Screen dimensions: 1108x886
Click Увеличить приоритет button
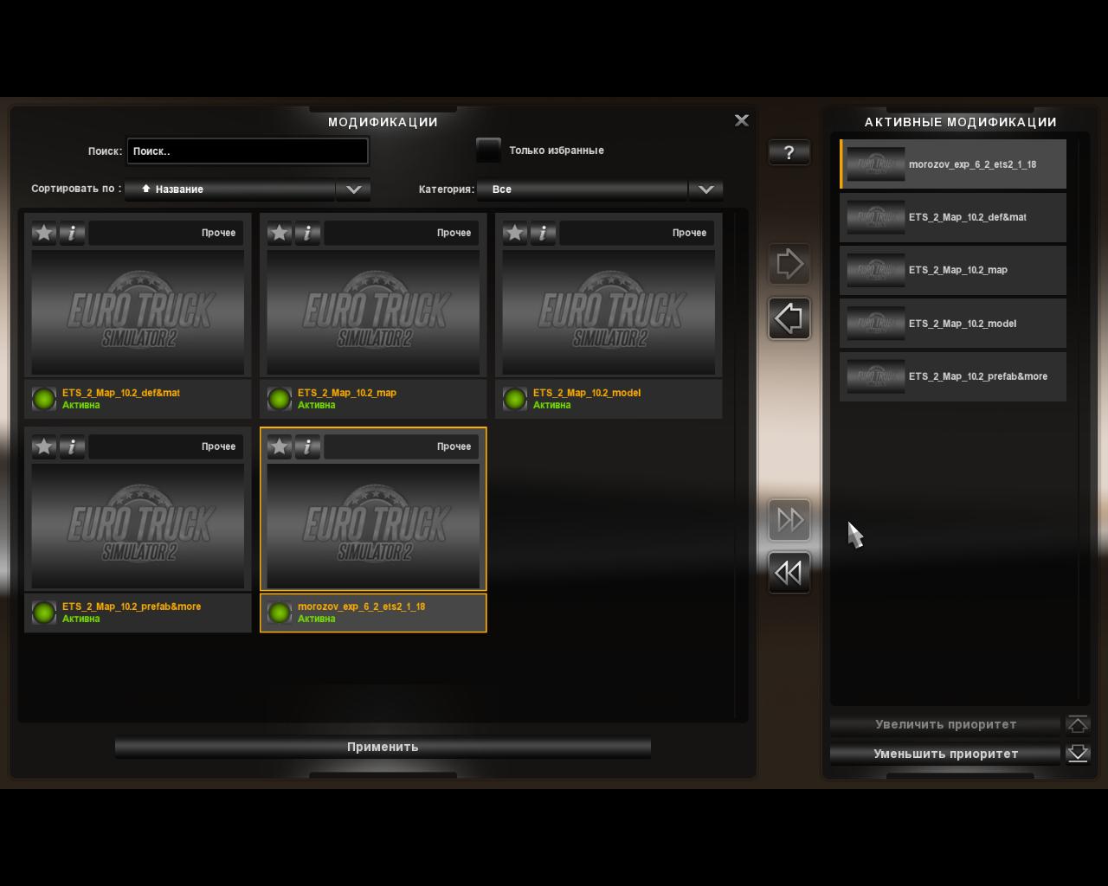[x=945, y=724]
